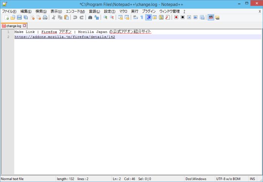The width and height of the screenshot is (263, 182).
Task: Open Replace dialog icon
Action: [x=97, y=17]
